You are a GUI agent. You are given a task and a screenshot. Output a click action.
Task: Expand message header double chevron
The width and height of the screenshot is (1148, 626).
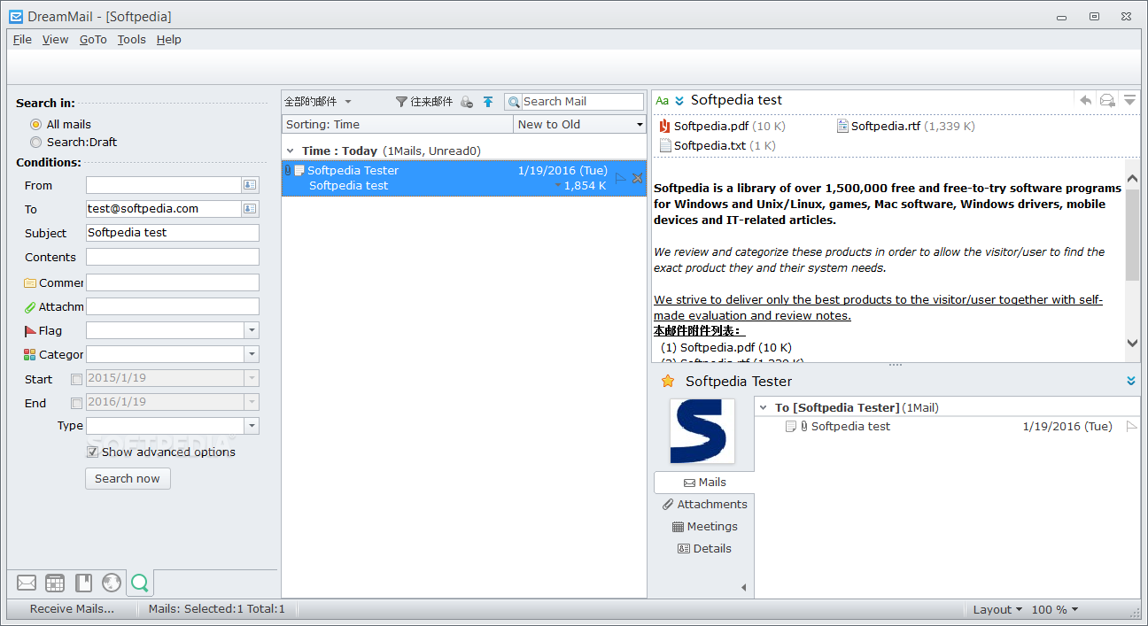pos(679,100)
